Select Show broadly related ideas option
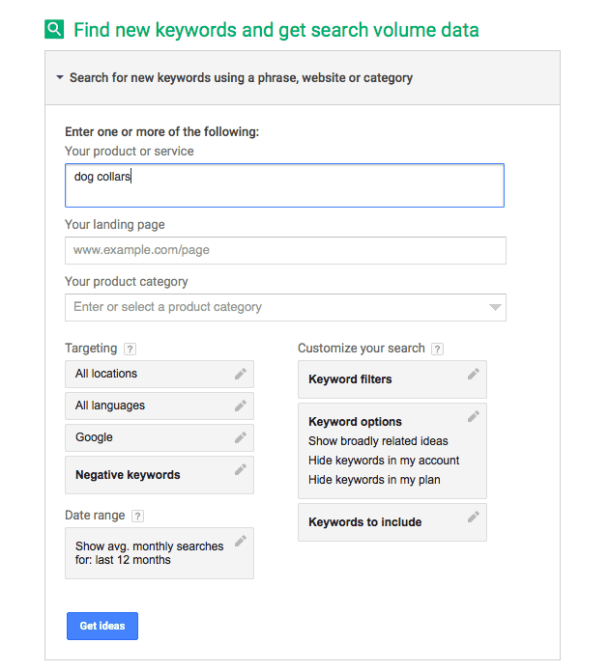The height and width of the screenshot is (672, 609). pyautogui.click(x=378, y=441)
